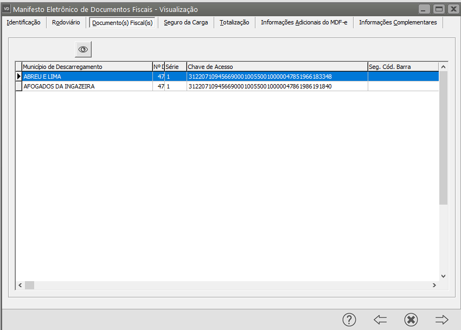Select the AFOGADOS DA INGAZEIRA row
The height and width of the screenshot is (330, 461).
230,86
